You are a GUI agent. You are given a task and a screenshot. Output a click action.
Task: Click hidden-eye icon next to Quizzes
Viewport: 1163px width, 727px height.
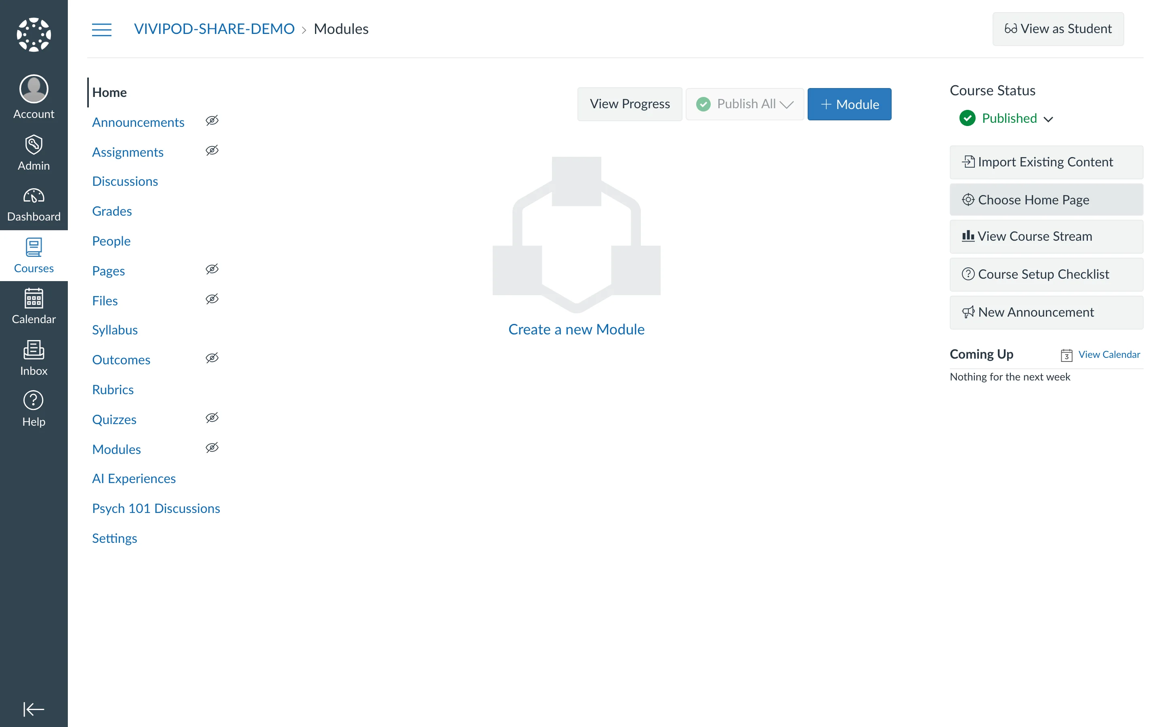(x=212, y=418)
